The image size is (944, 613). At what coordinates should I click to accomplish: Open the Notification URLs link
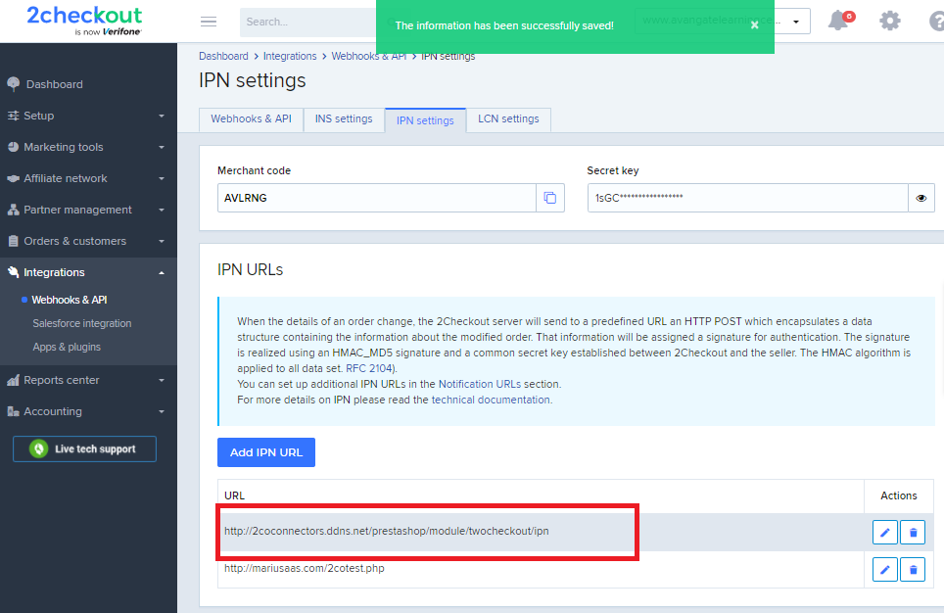point(480,384)
